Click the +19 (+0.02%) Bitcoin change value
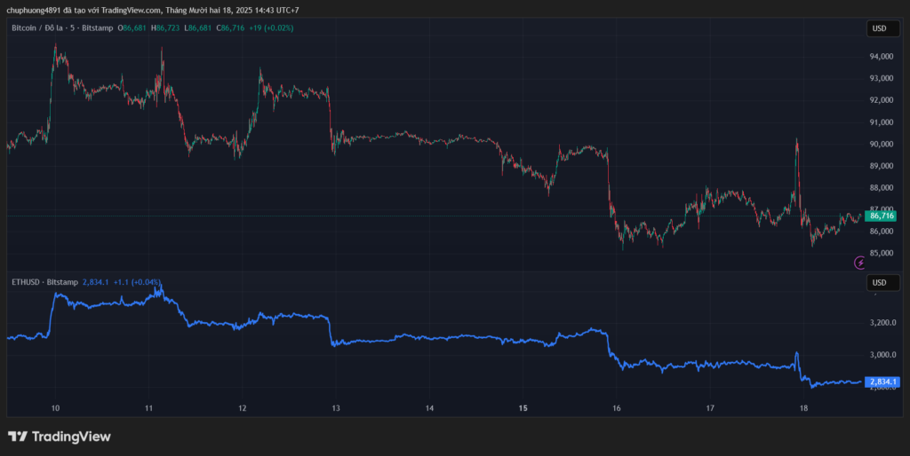Screen dimensions: 910x456 coord(270,28)
